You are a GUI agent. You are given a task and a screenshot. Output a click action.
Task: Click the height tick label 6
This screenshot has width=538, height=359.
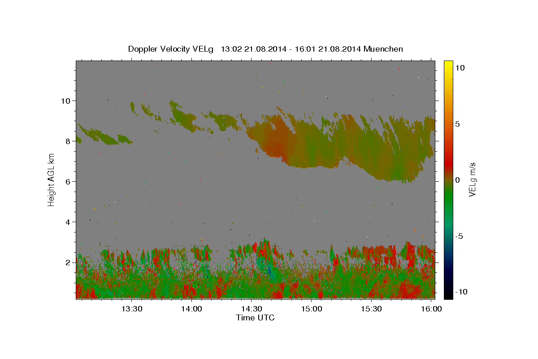[x=68, y=181]
